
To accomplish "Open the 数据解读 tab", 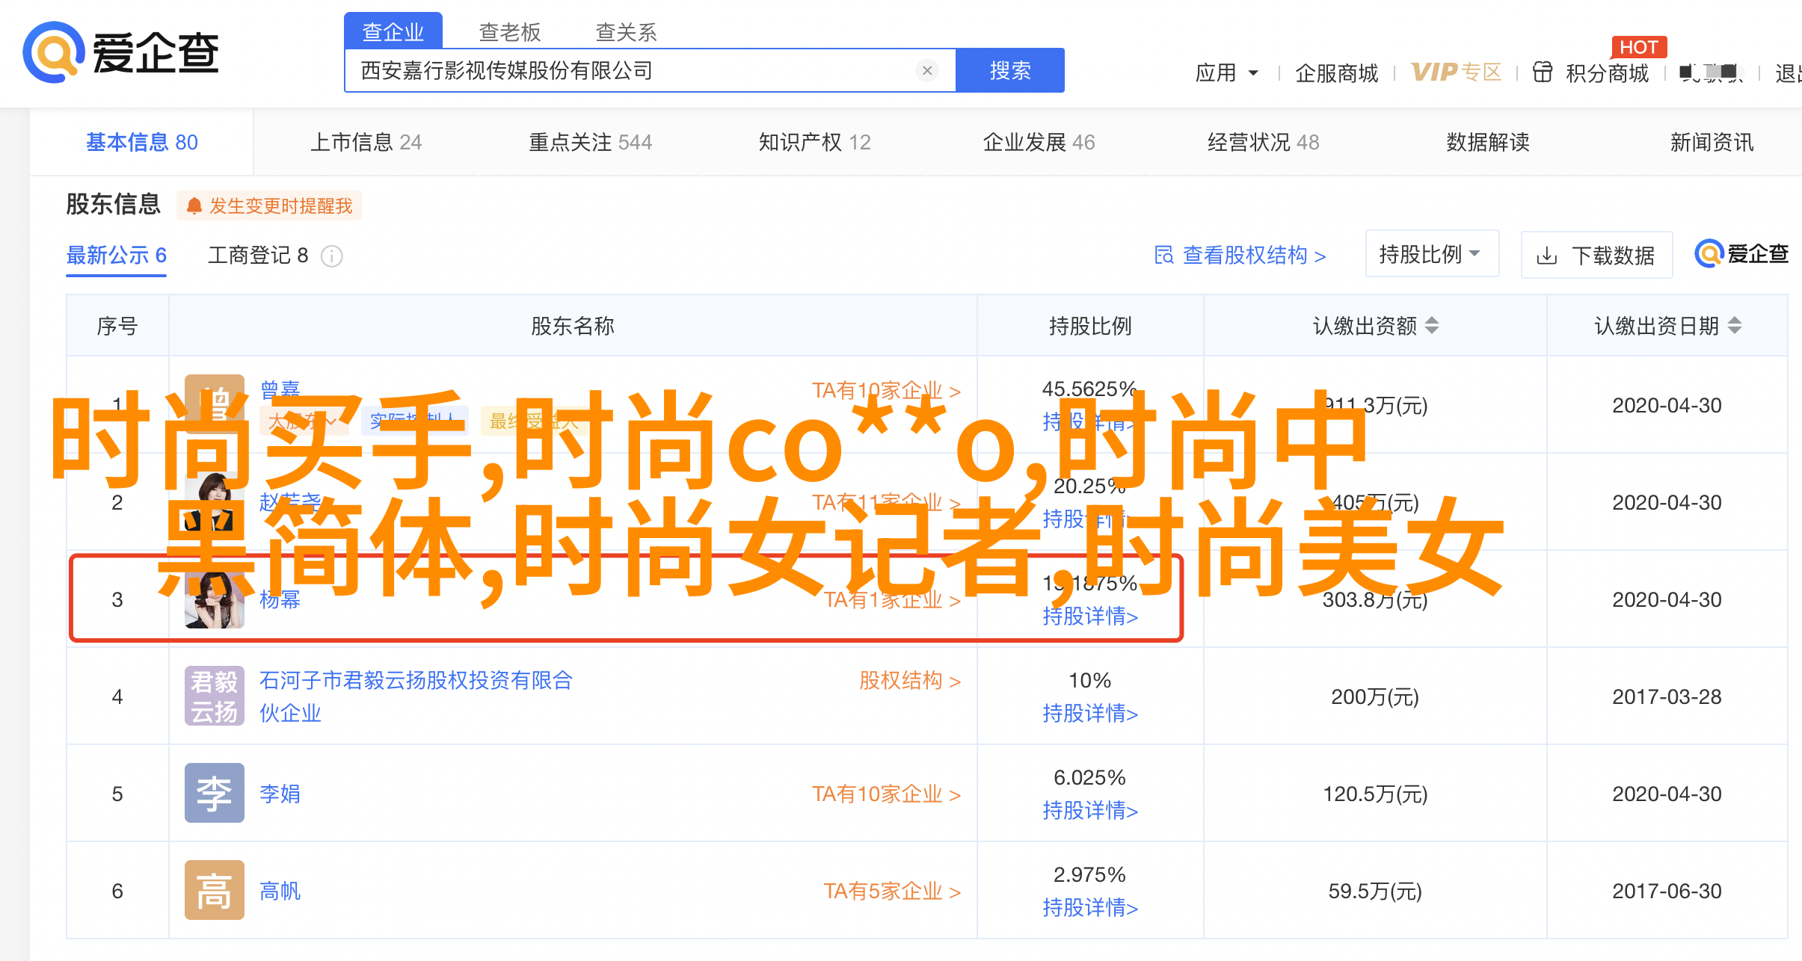I will pyautogui.click(x=1488, y=142).
